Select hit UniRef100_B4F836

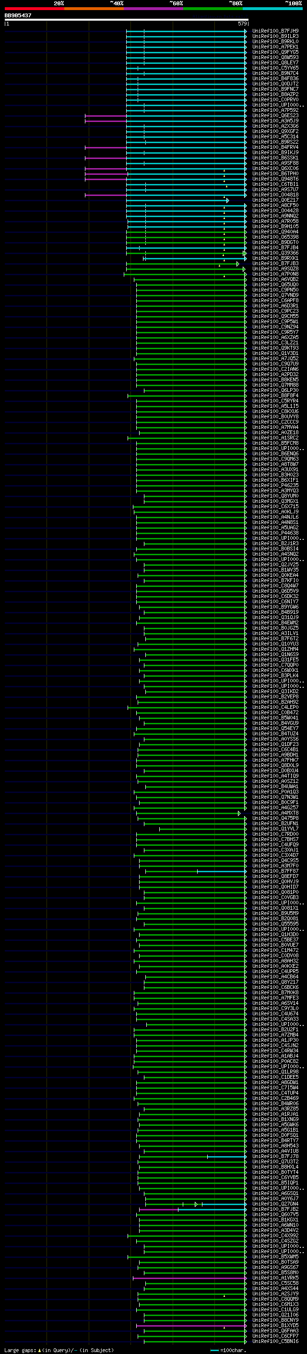275,78
